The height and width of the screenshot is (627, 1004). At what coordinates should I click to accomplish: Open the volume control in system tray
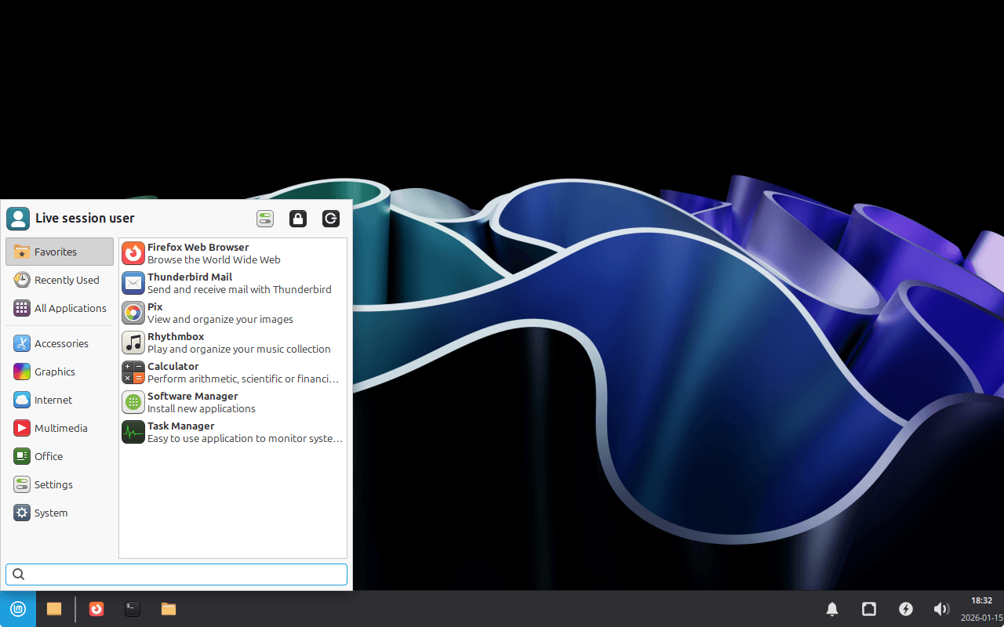pyautogui.click(x=941, y=609)
